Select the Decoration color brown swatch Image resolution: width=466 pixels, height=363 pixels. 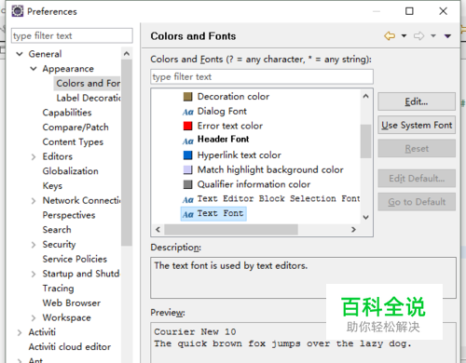point(187,97)
